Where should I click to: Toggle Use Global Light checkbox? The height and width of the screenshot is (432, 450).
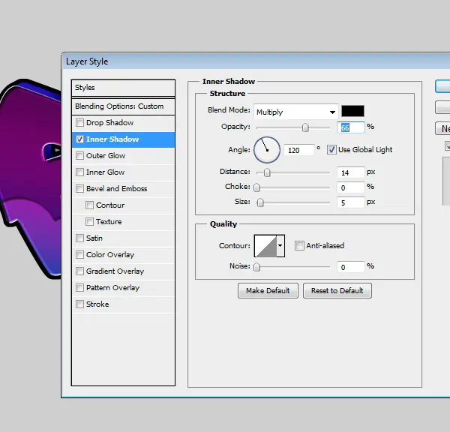(331, 149)
